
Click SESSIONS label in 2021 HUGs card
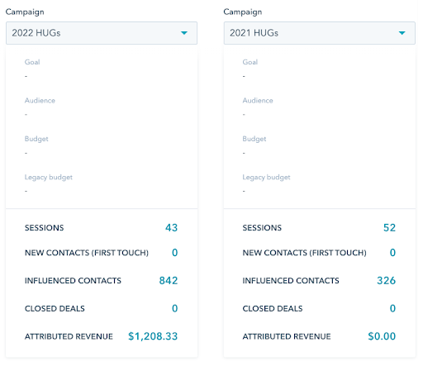pos(262,228)
